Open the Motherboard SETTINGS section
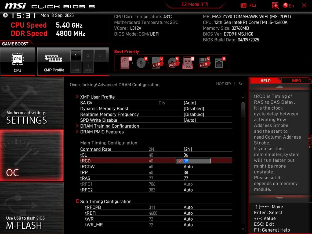This screenshot has height=234, width=312. 32,103
